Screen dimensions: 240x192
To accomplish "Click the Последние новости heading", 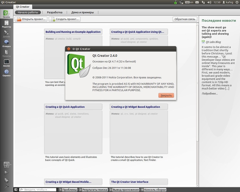I will [219, 21].
